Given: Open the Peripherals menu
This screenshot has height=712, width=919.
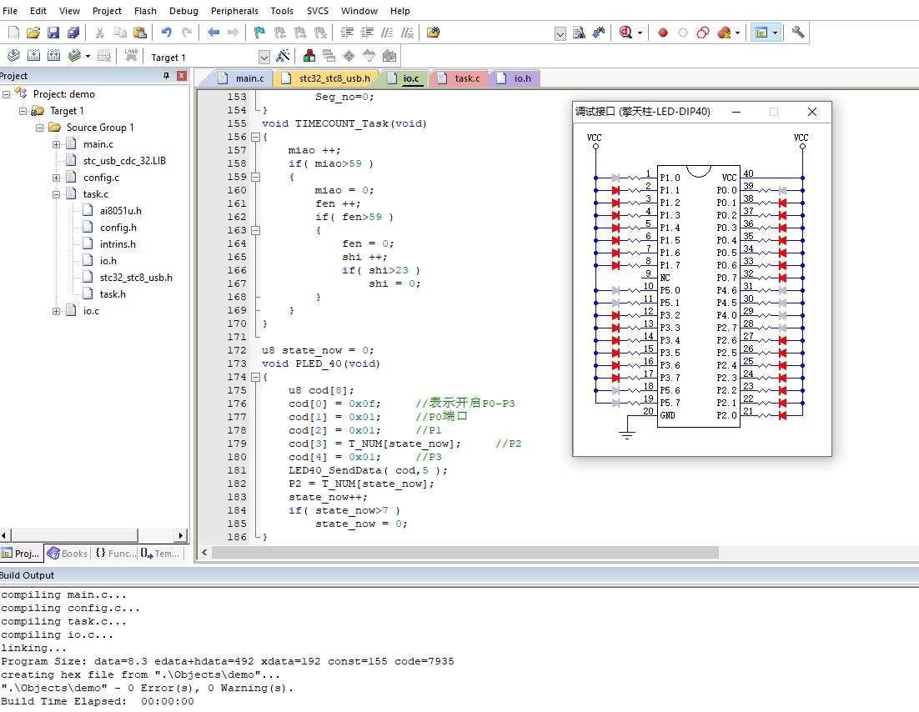Looking at the screenshot, I should 234,11.
